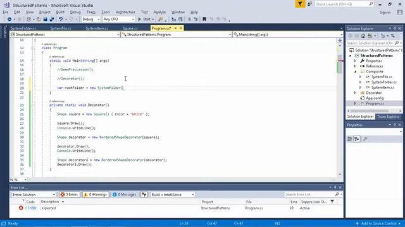Collapse the Composite folder
The image size is (405, 227).
pyautogui.click(x=355, y=71)
